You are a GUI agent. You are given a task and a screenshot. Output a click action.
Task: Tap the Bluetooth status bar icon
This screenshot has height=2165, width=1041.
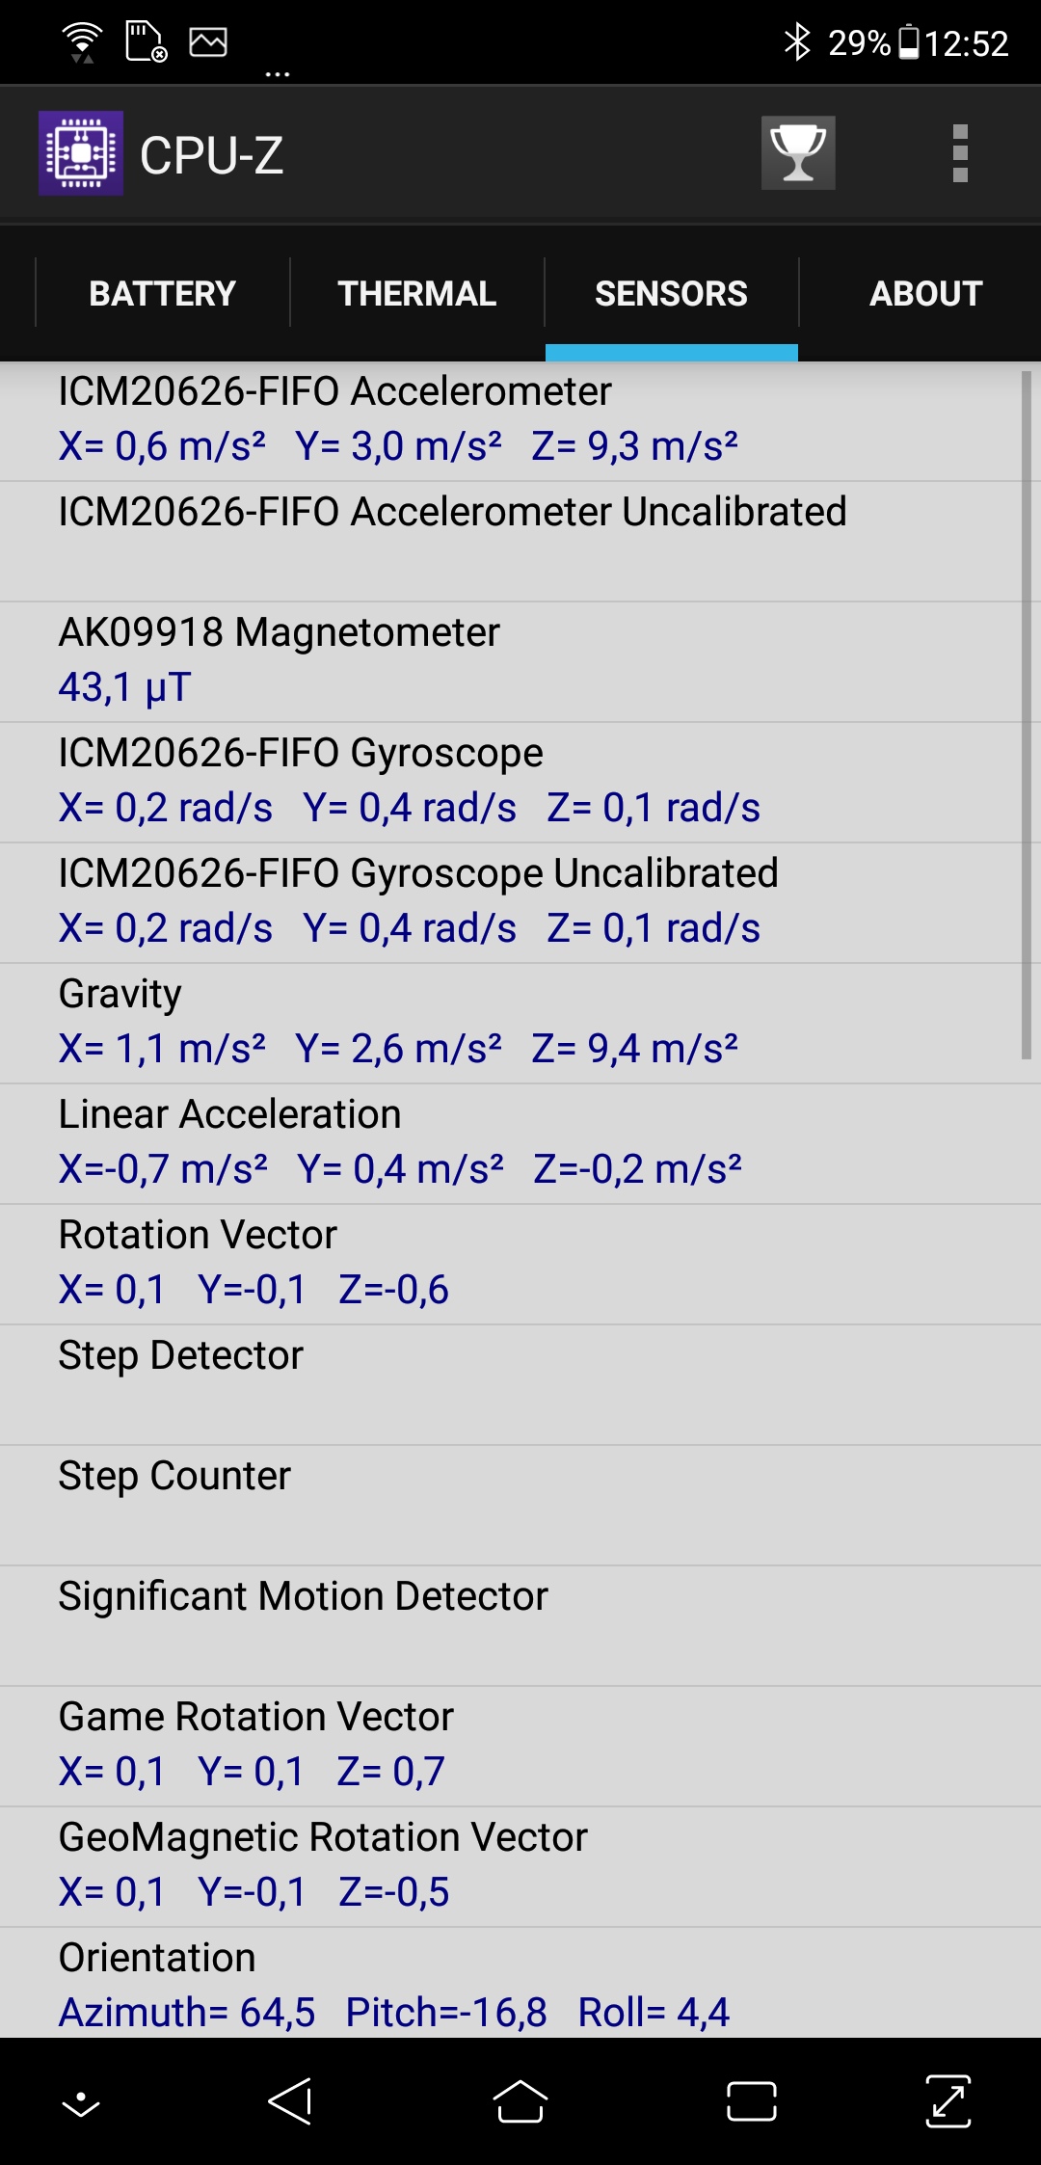(797, 42)
